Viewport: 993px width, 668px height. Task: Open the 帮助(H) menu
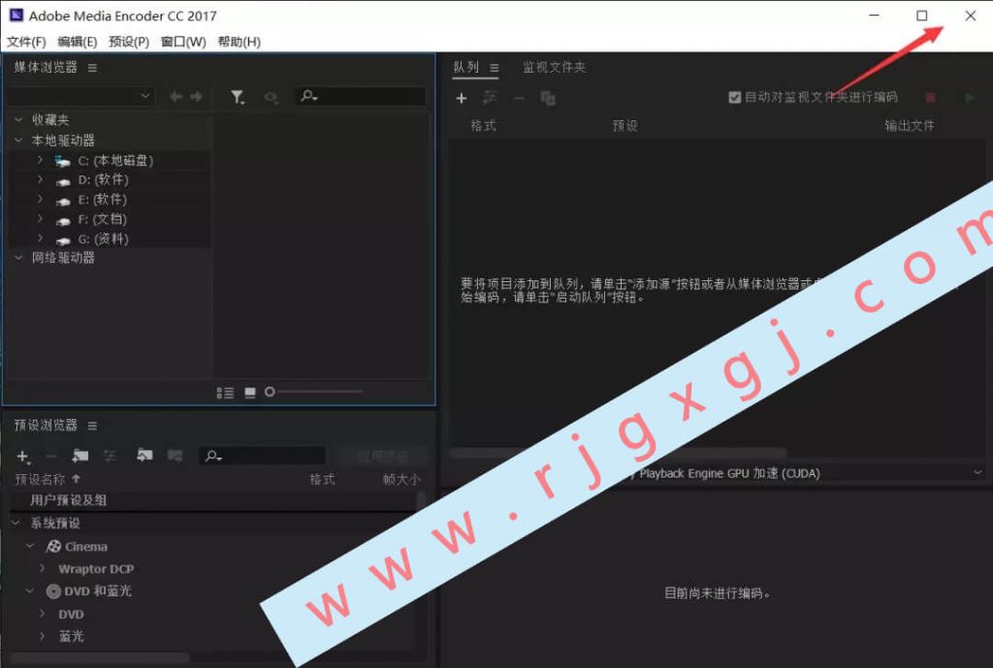click(240, 42)
